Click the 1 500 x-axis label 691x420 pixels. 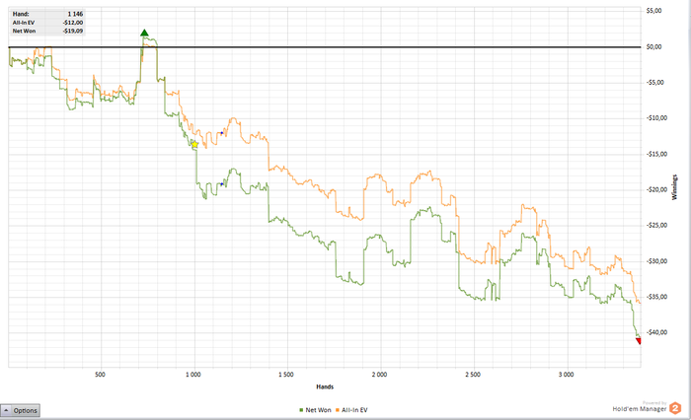click(x=286, y=375)
